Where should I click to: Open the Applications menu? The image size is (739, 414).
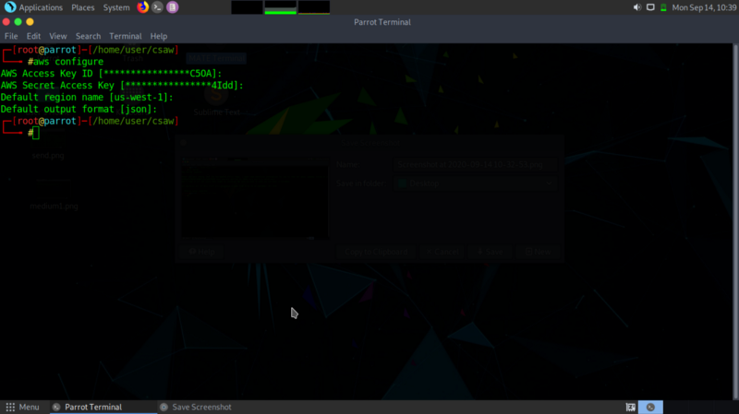(x=41, y=7)
